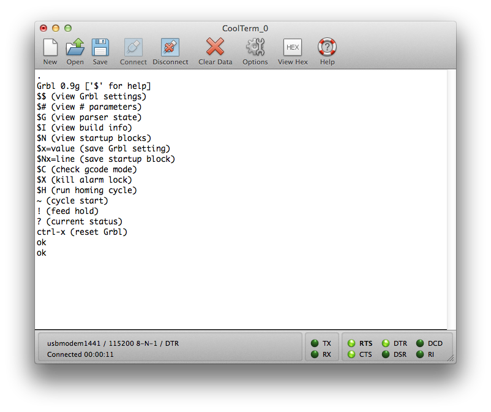Click the CTS status LED
The width and height of the screenshot is (491, 412).
[351, 354]
